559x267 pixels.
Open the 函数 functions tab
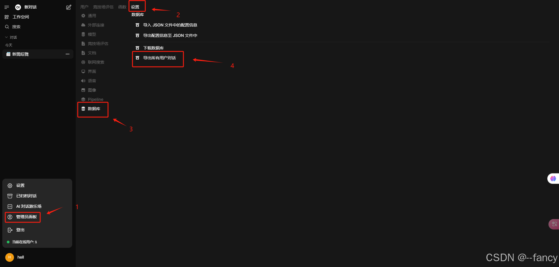[122, 7]
